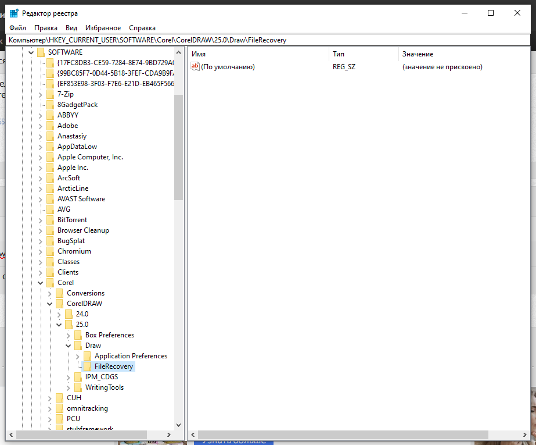Screen dimensions: 536x445
Task: Click the Corel folder icon
Action: (51, 283)
